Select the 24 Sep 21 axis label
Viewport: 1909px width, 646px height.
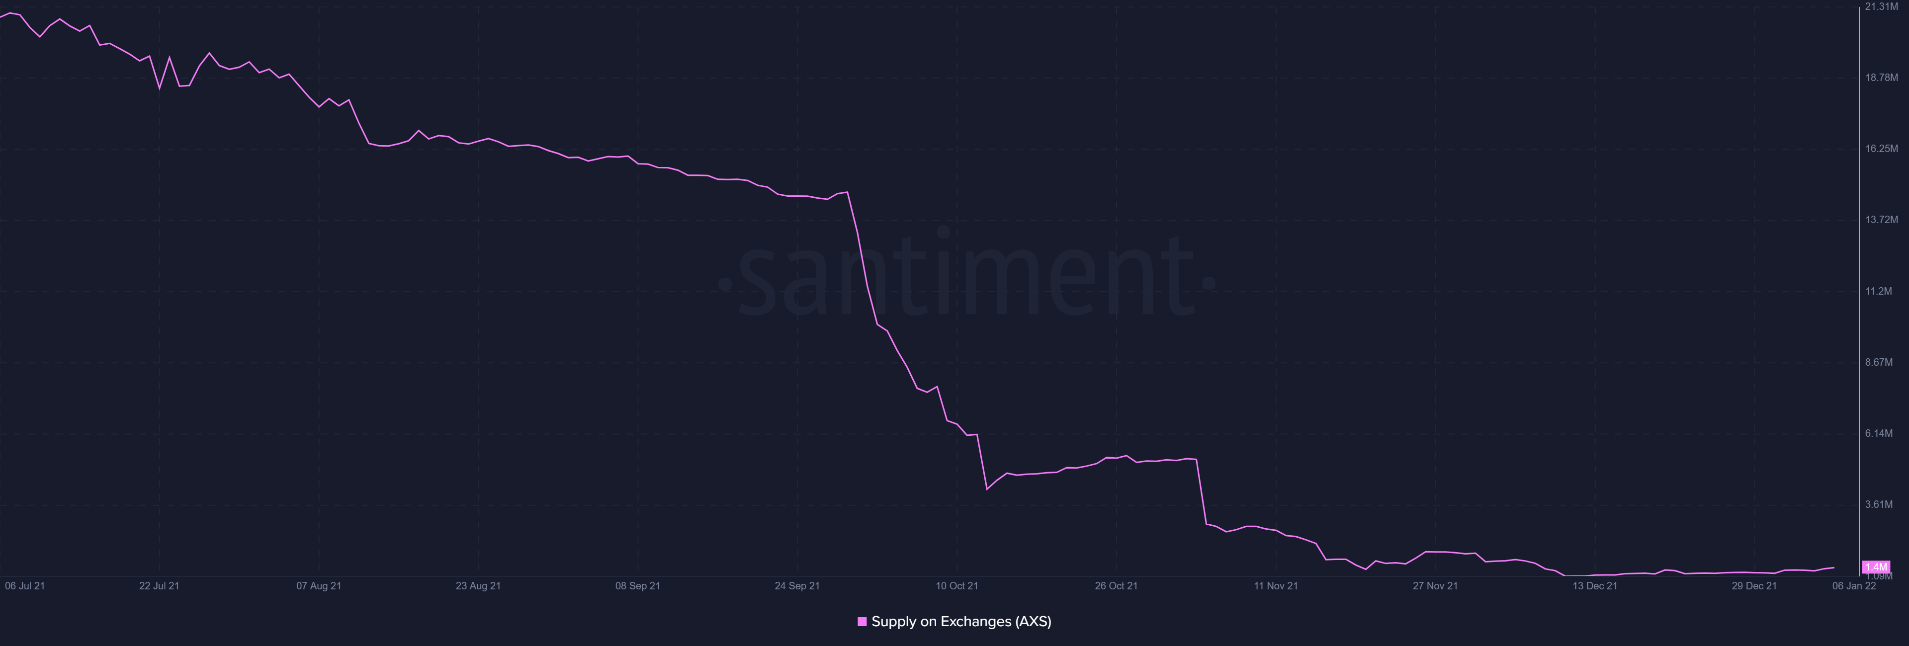[x=796, y=586]
